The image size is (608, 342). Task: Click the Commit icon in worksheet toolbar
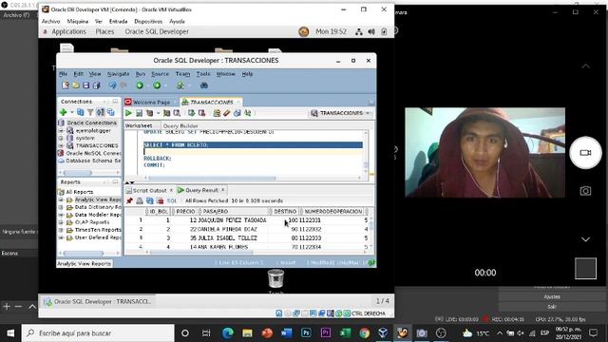[191, 113]
